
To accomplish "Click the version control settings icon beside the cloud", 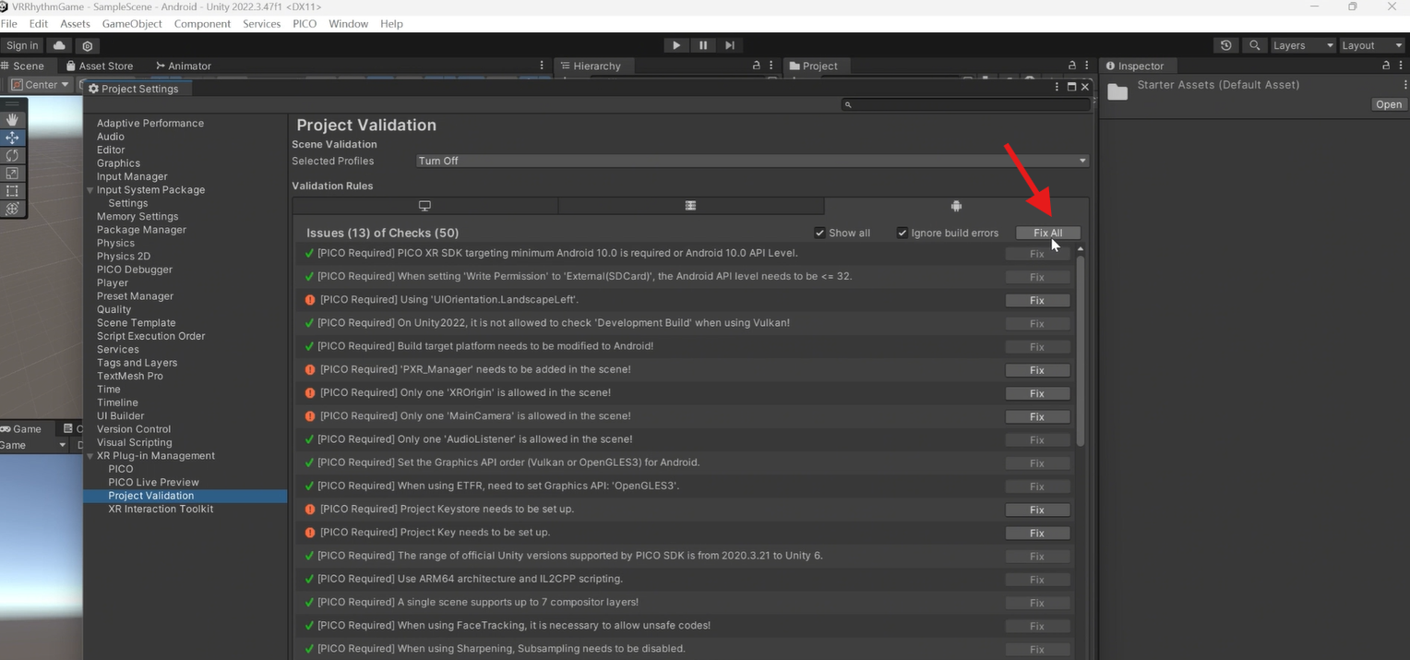I will point(88,45).
